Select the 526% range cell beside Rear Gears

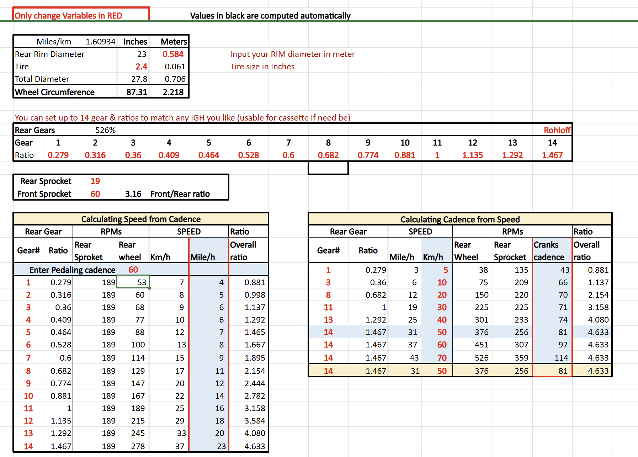[105, 130]
